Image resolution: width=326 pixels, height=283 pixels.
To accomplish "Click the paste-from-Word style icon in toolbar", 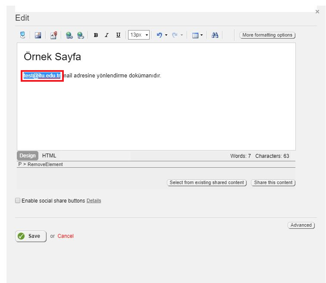I will click(22, 35).
